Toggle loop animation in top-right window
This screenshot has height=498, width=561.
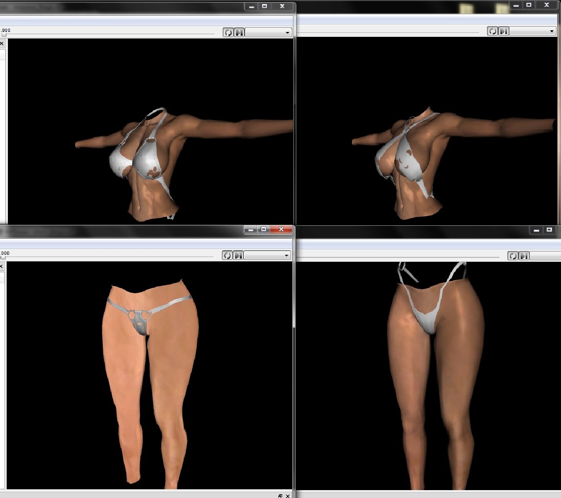pyautogui.click(x=492, y=31)
